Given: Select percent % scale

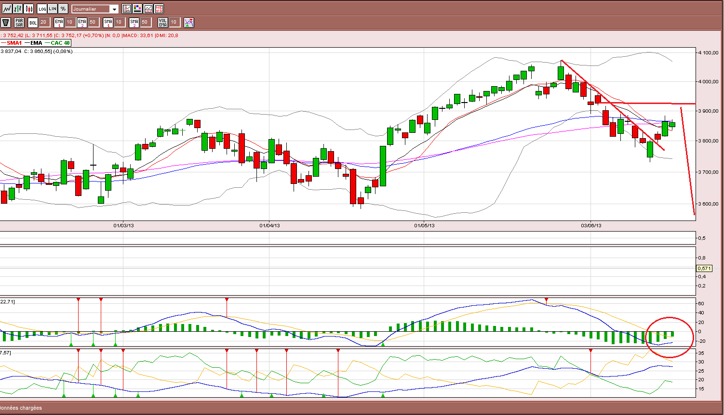Looking at the screenshot, I should pyautogui.click(x=63, y=9).
